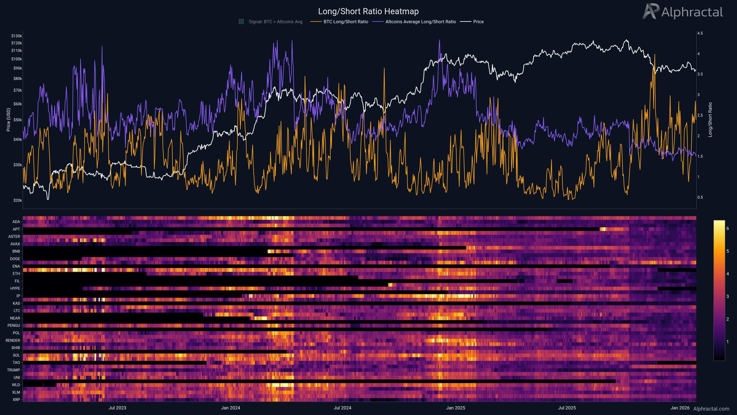Viewport: 737px width, 415px height.
Task: Click the Jan 2024 date label on the axis
Action: coord(230,408)
